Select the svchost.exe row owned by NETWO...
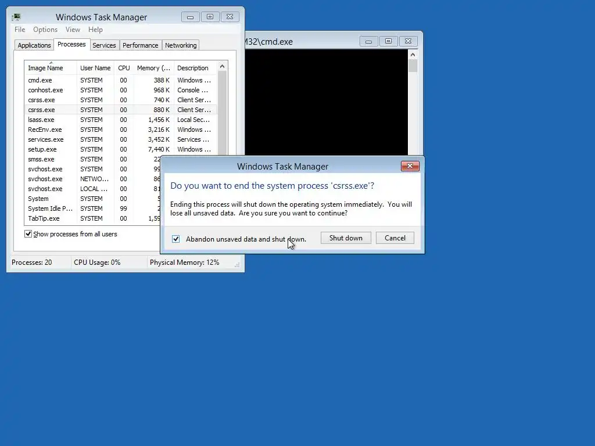 click(92, 179)
